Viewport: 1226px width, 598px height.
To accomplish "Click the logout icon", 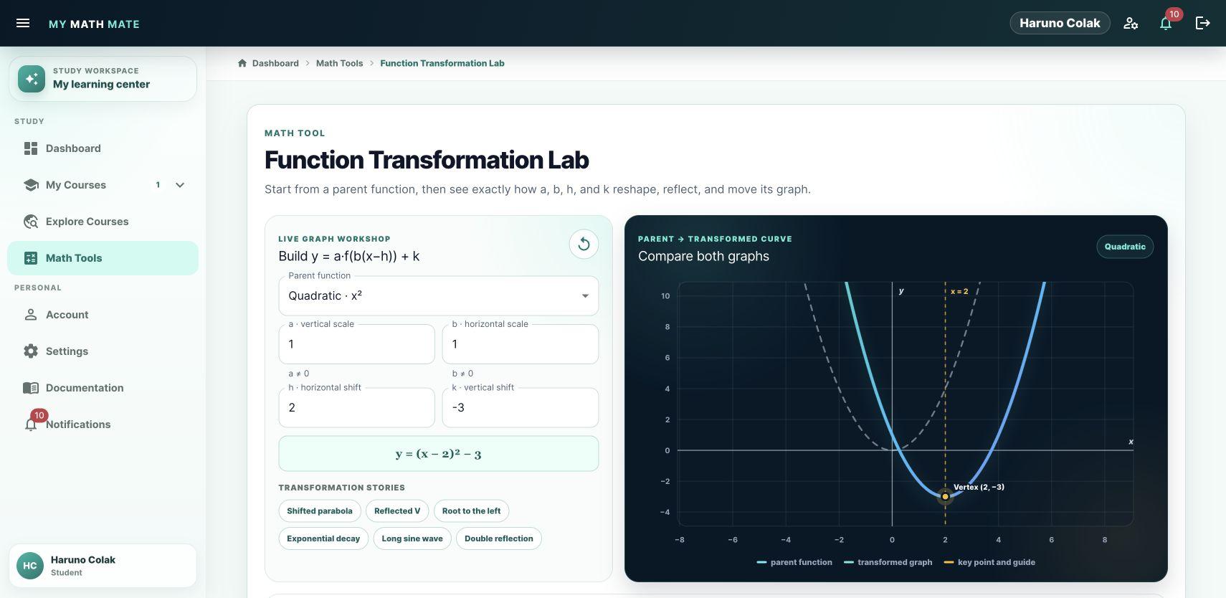I will click(x=1202, y=23).
